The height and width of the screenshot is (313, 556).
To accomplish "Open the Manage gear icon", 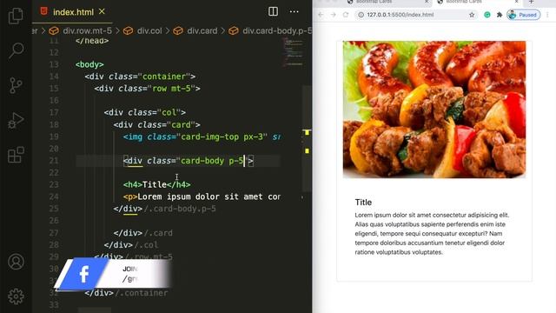I will click(x=16, y=296).
